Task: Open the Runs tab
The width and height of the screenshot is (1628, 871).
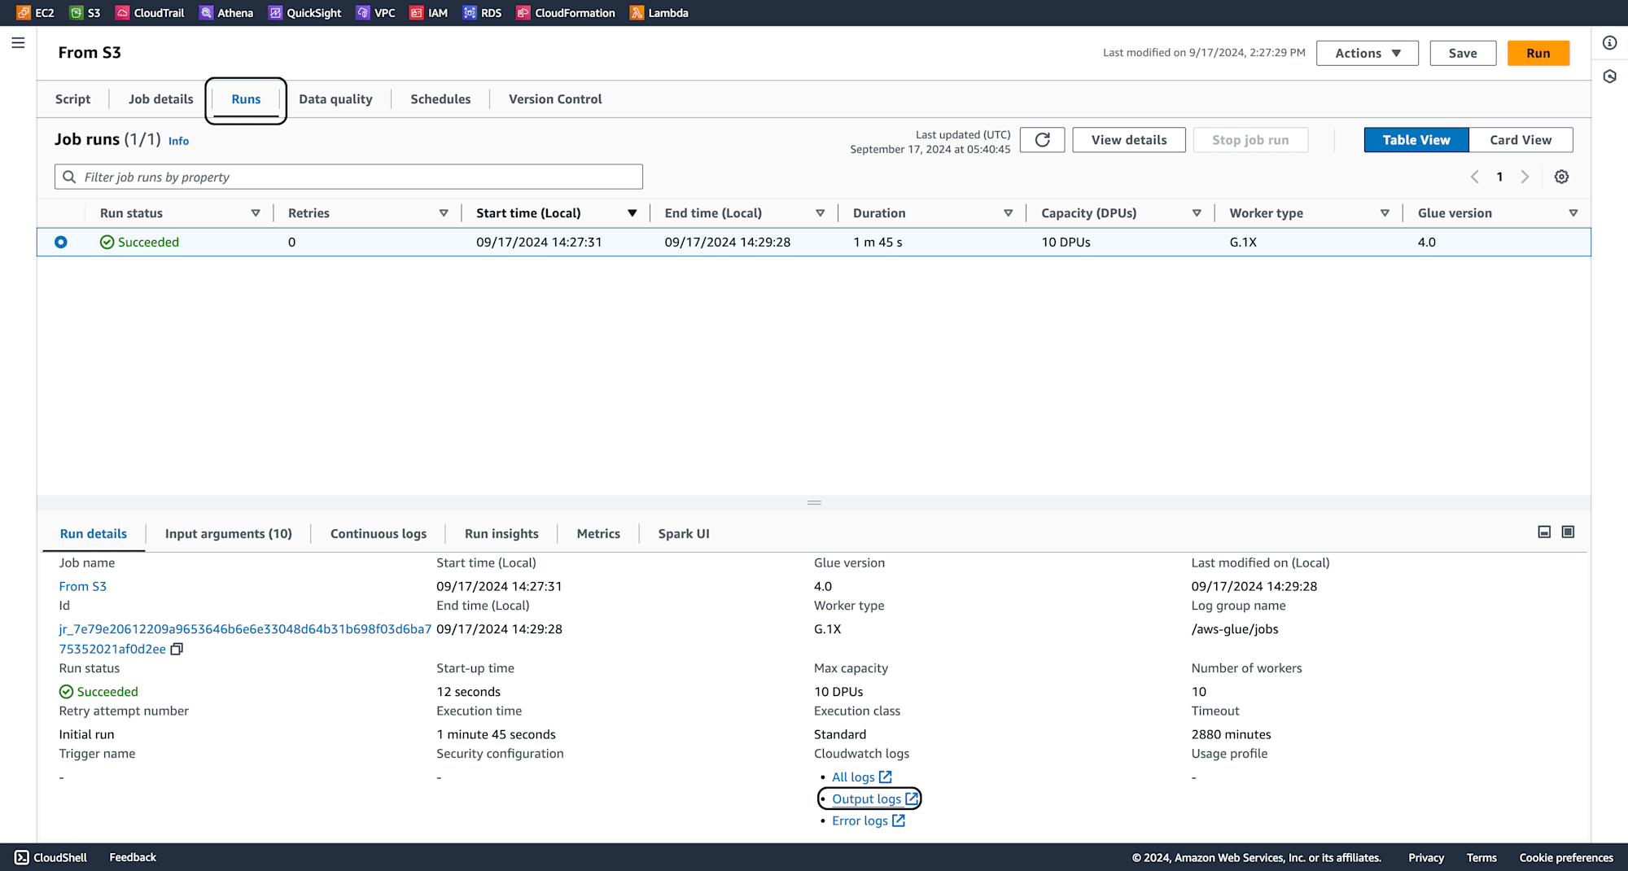Action: click(246, 99)
